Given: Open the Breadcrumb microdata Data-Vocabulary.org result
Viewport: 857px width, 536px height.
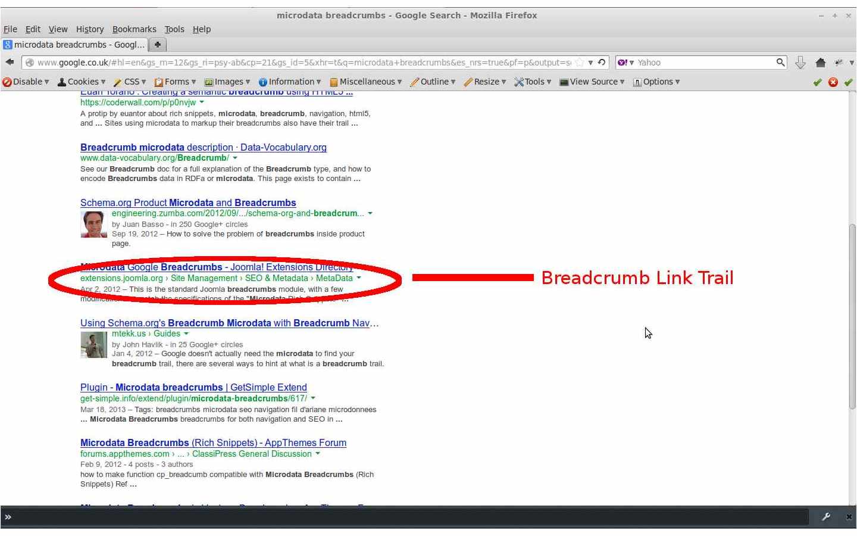Looking at the screenshot, I should (203, 147).
